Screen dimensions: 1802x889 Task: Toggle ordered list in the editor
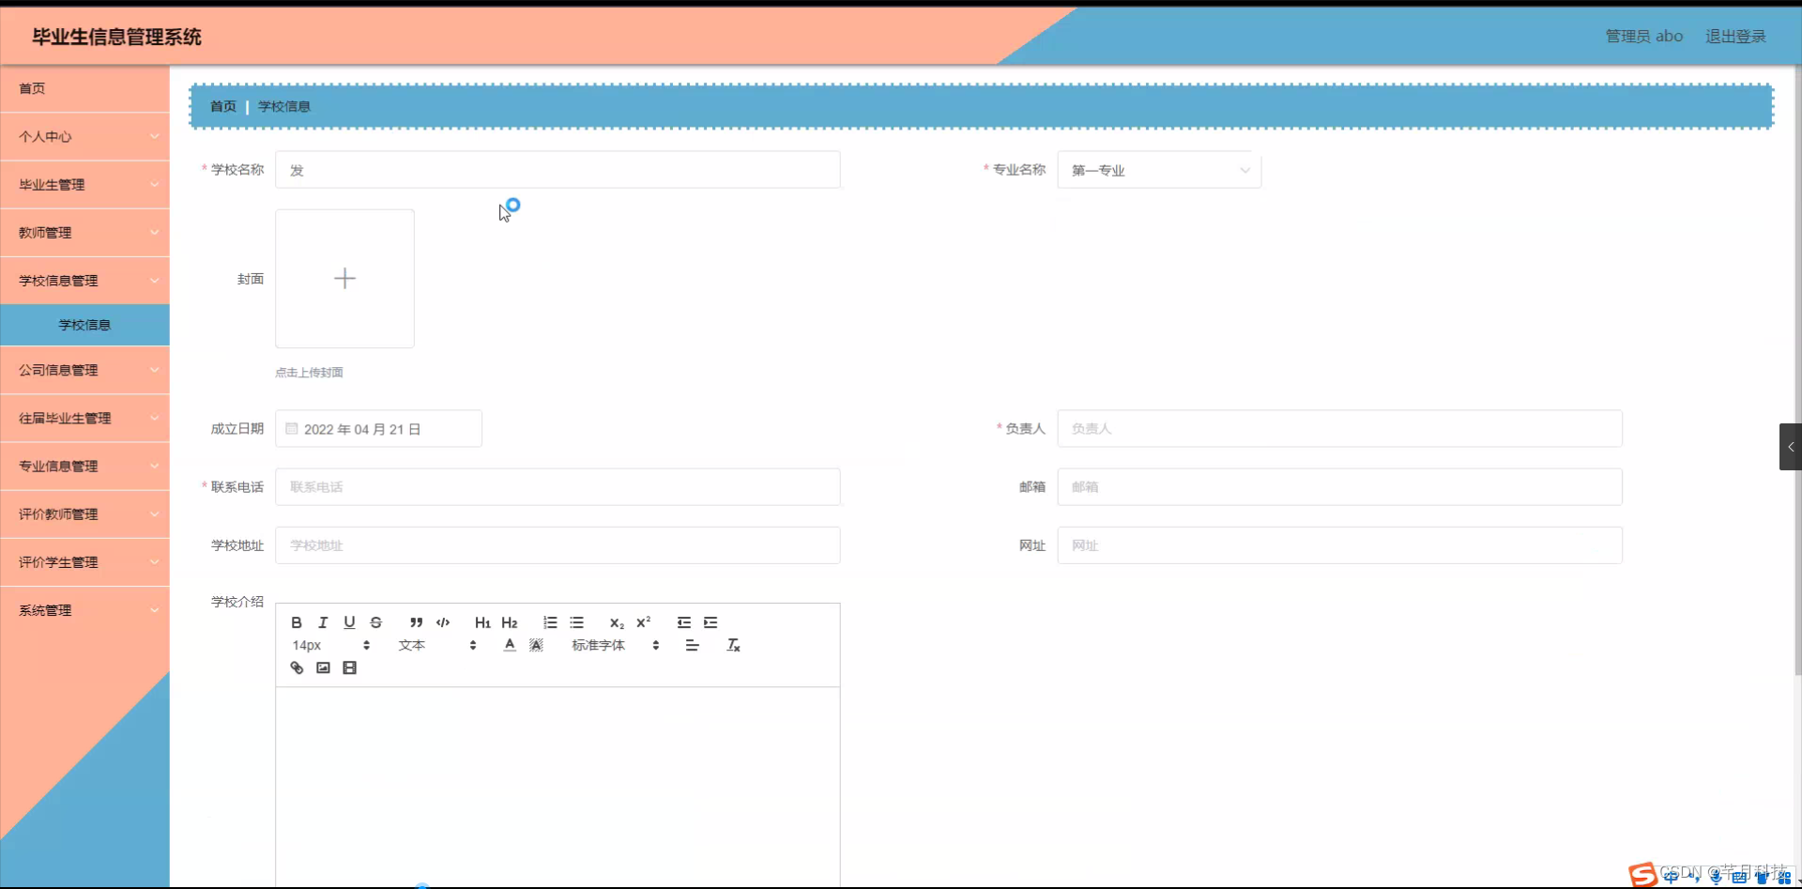[549, 622]
